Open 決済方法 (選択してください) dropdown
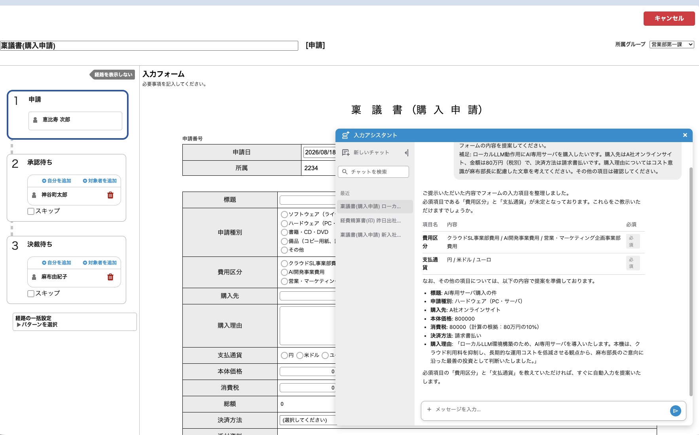This screenshot has height=435, width=699. [x=308, y=420]
